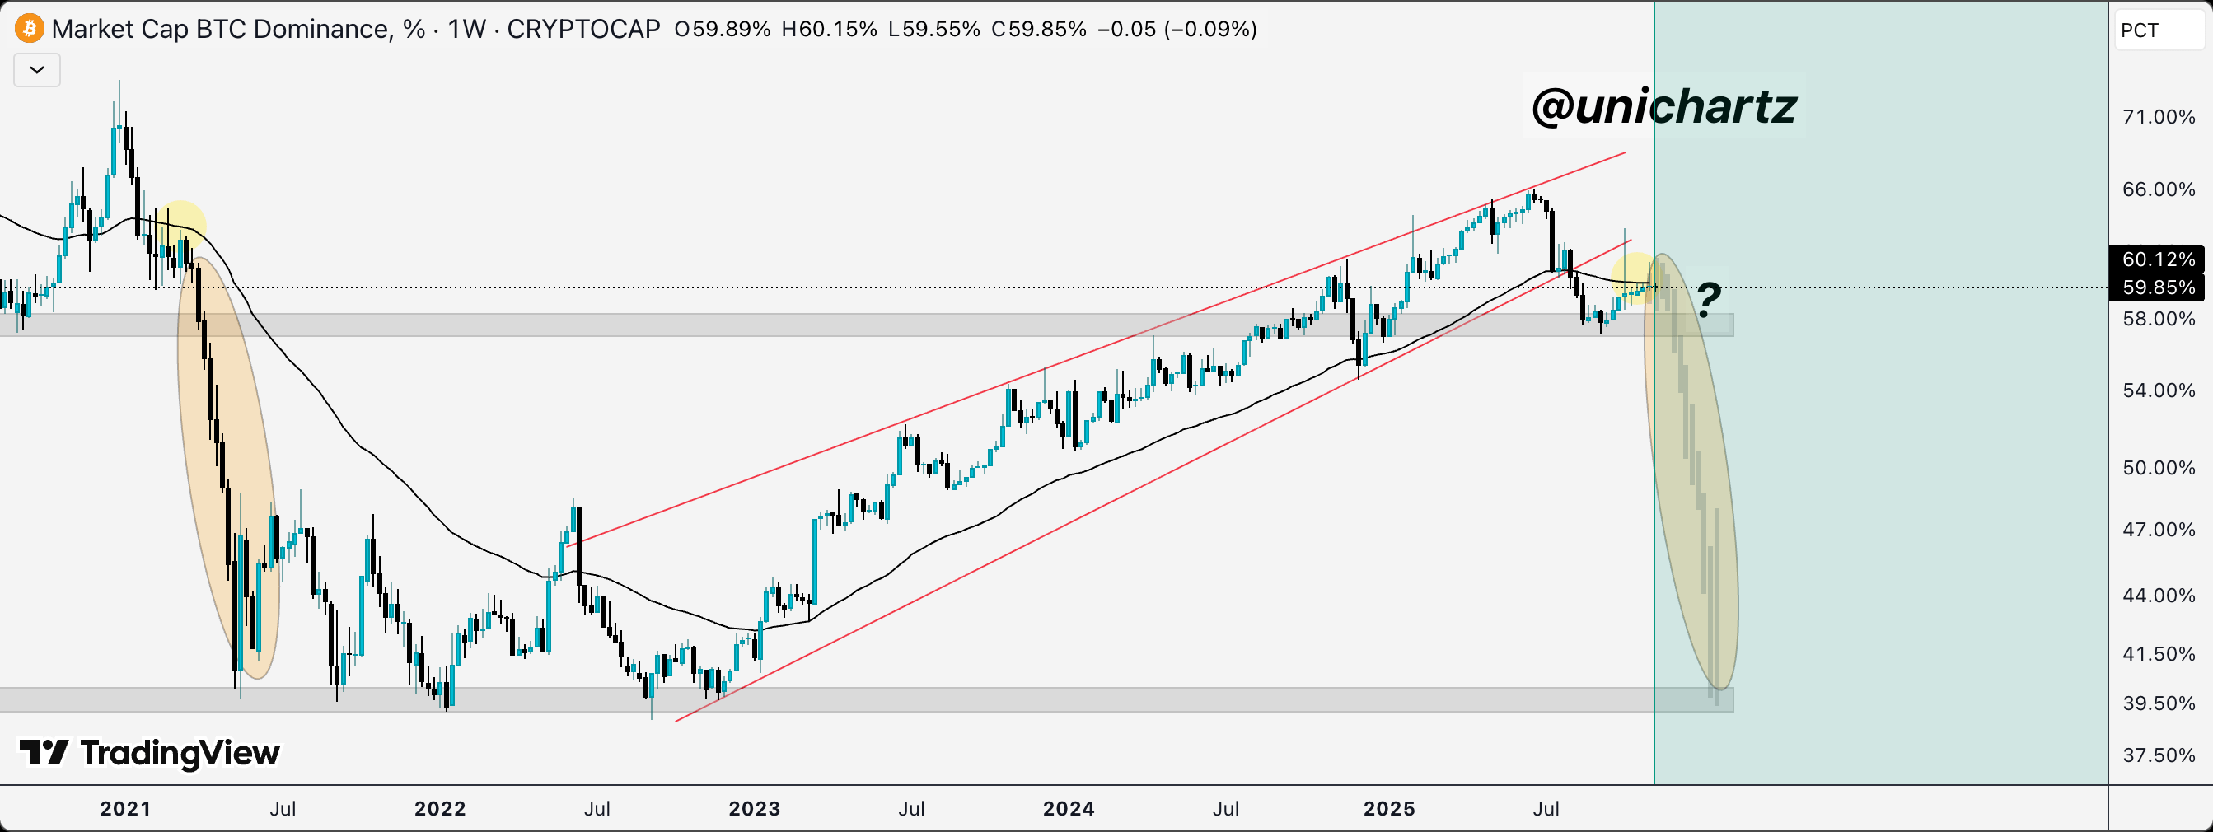Click the 60.12% black price label
The height and width of the screenshot is (832, 2213).
pos(2158,259)
